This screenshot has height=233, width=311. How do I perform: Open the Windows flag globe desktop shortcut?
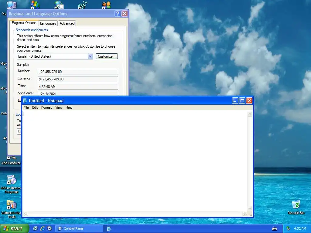pyautogui.click(x=35, y=5)
